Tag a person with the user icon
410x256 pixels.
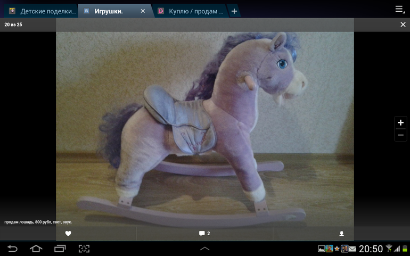tap(341, 234)
